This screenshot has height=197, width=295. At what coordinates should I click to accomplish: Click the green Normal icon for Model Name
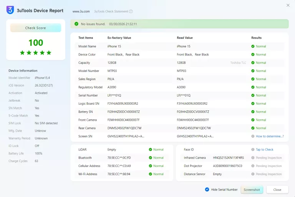tap(253, 46)
